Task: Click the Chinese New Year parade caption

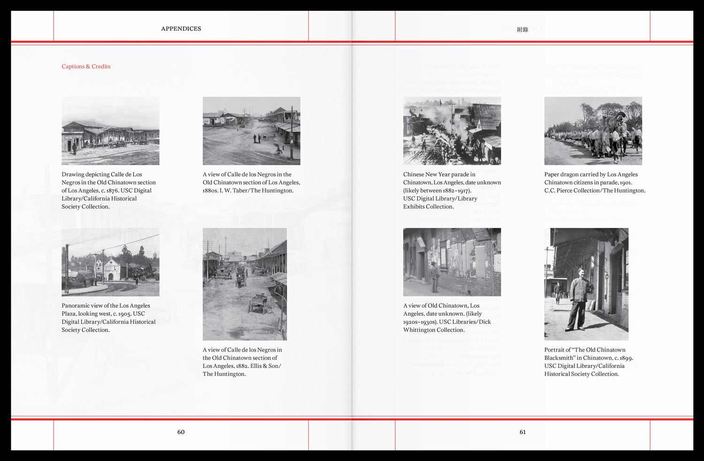Action: click(x=451, y=190)
